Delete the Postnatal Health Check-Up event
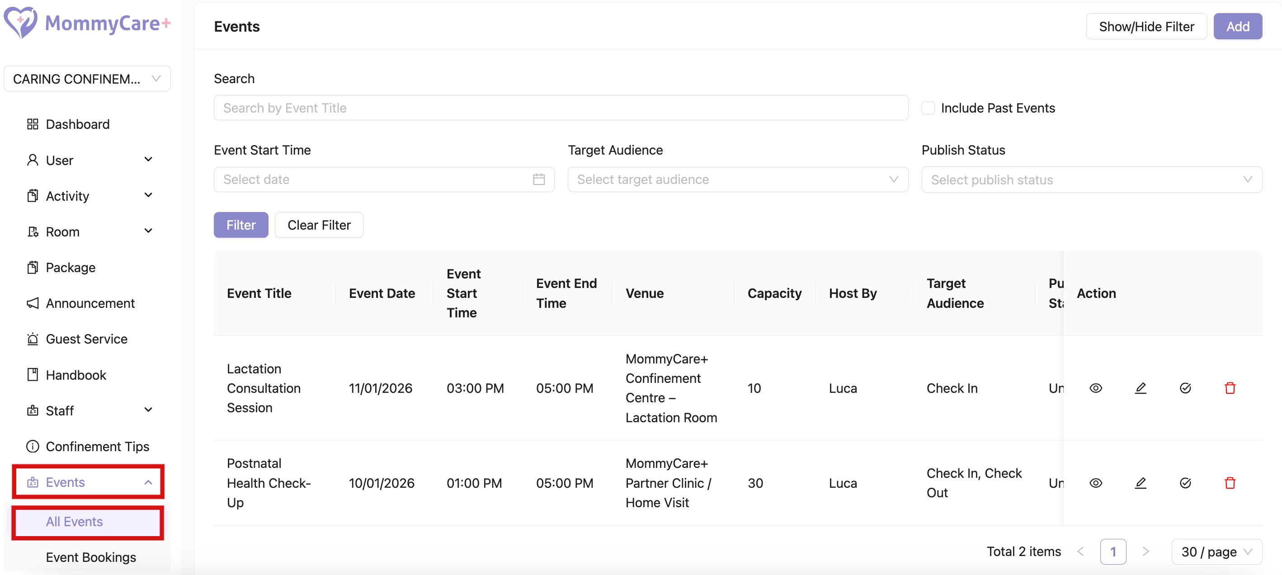The image size is (1282, 575). (x=1230, y=482)
